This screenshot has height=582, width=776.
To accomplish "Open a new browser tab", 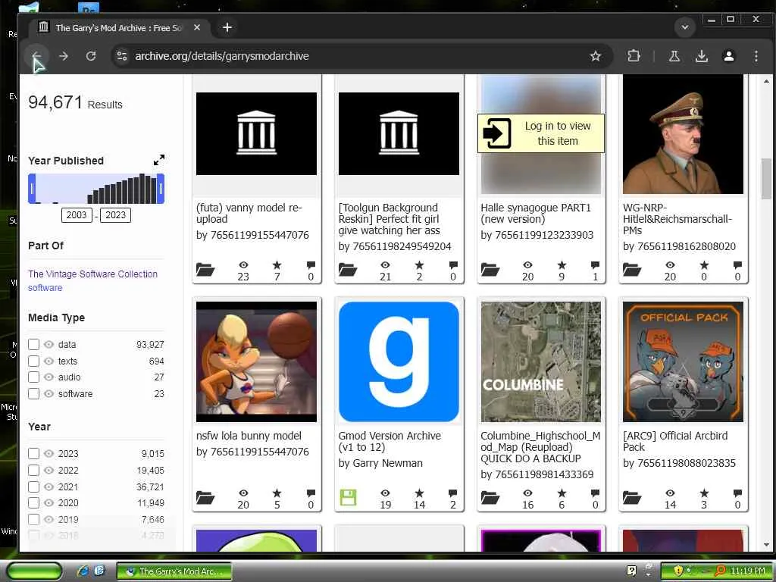I will pyautogui.click(x=227, y=28).
